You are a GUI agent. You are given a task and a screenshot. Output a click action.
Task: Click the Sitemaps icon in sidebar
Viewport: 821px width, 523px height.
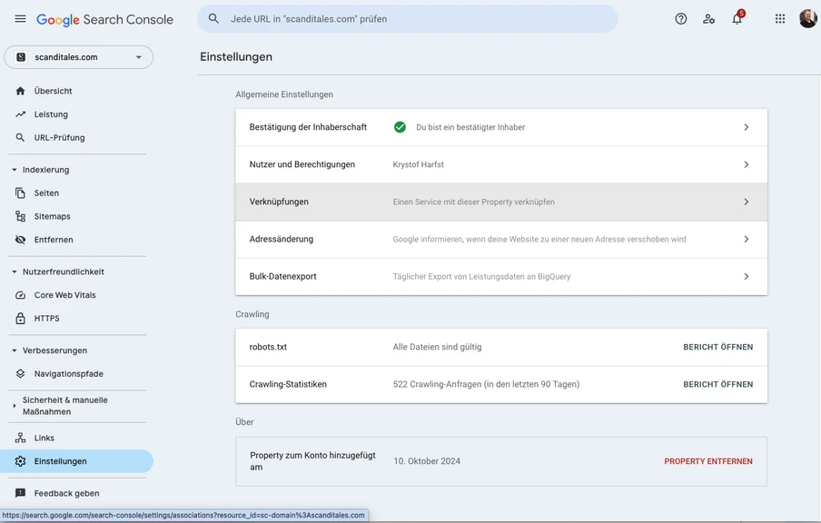pyautogui.click(x=21, y=216)
